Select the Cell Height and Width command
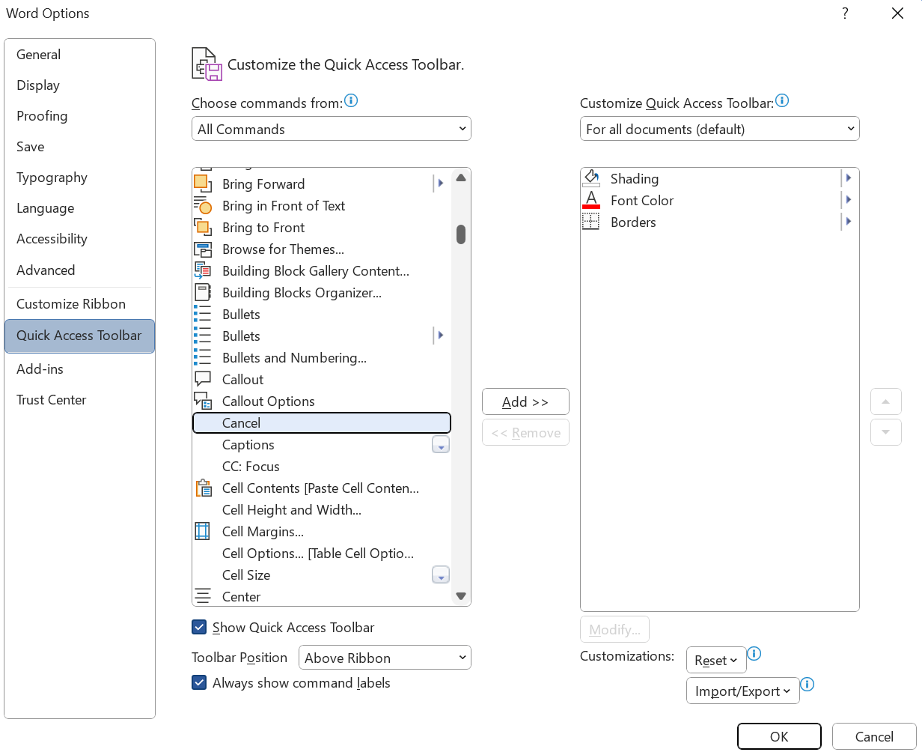The image size is (922, 755). (322, 509)
